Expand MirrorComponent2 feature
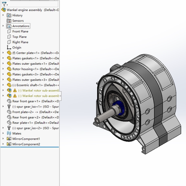 coord(3,144)
